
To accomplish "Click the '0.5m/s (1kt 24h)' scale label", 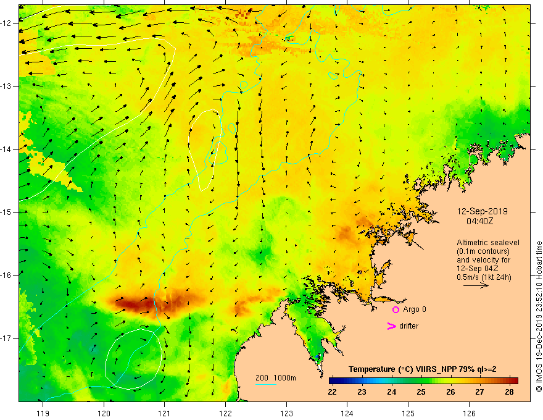I will (484, 277).
